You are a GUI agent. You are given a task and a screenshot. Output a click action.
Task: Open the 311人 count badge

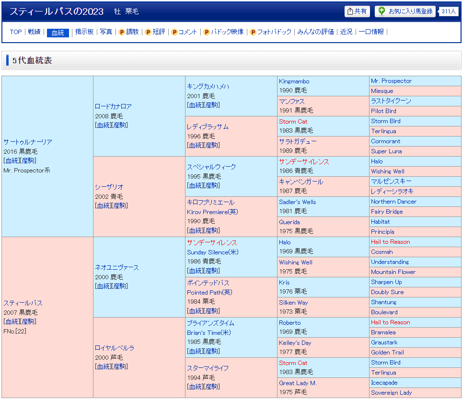coord(449,11)
